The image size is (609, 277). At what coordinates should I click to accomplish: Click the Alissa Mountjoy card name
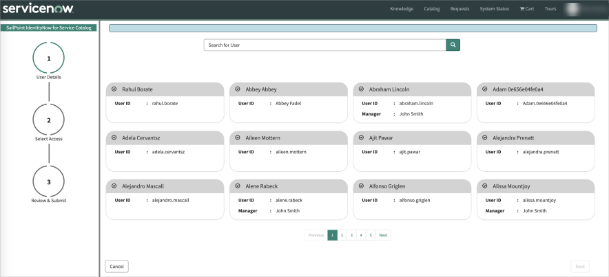(x=511, y=186)
